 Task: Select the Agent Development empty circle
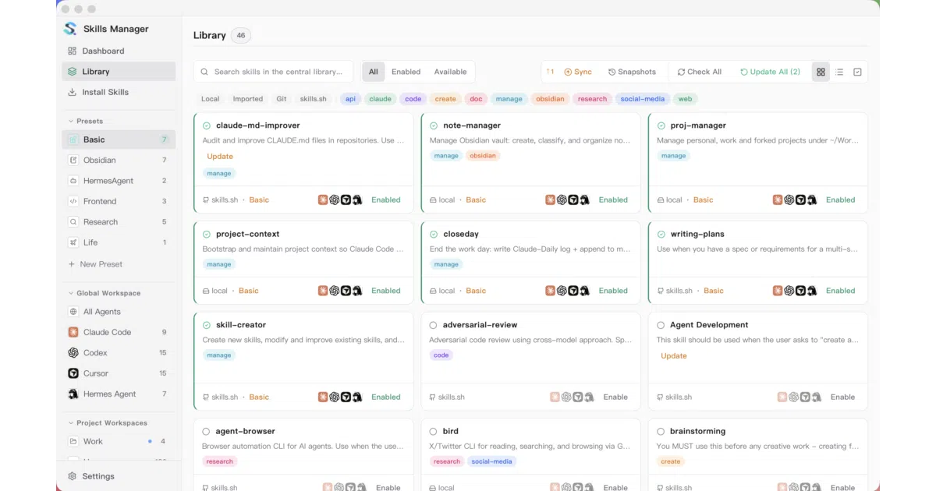[x=661, y=325]
